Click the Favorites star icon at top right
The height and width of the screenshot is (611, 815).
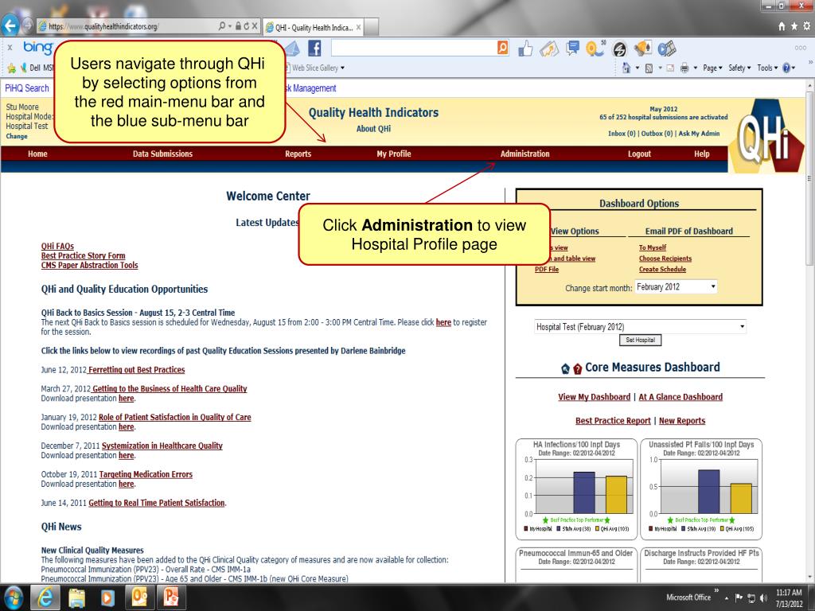[794, 26]
